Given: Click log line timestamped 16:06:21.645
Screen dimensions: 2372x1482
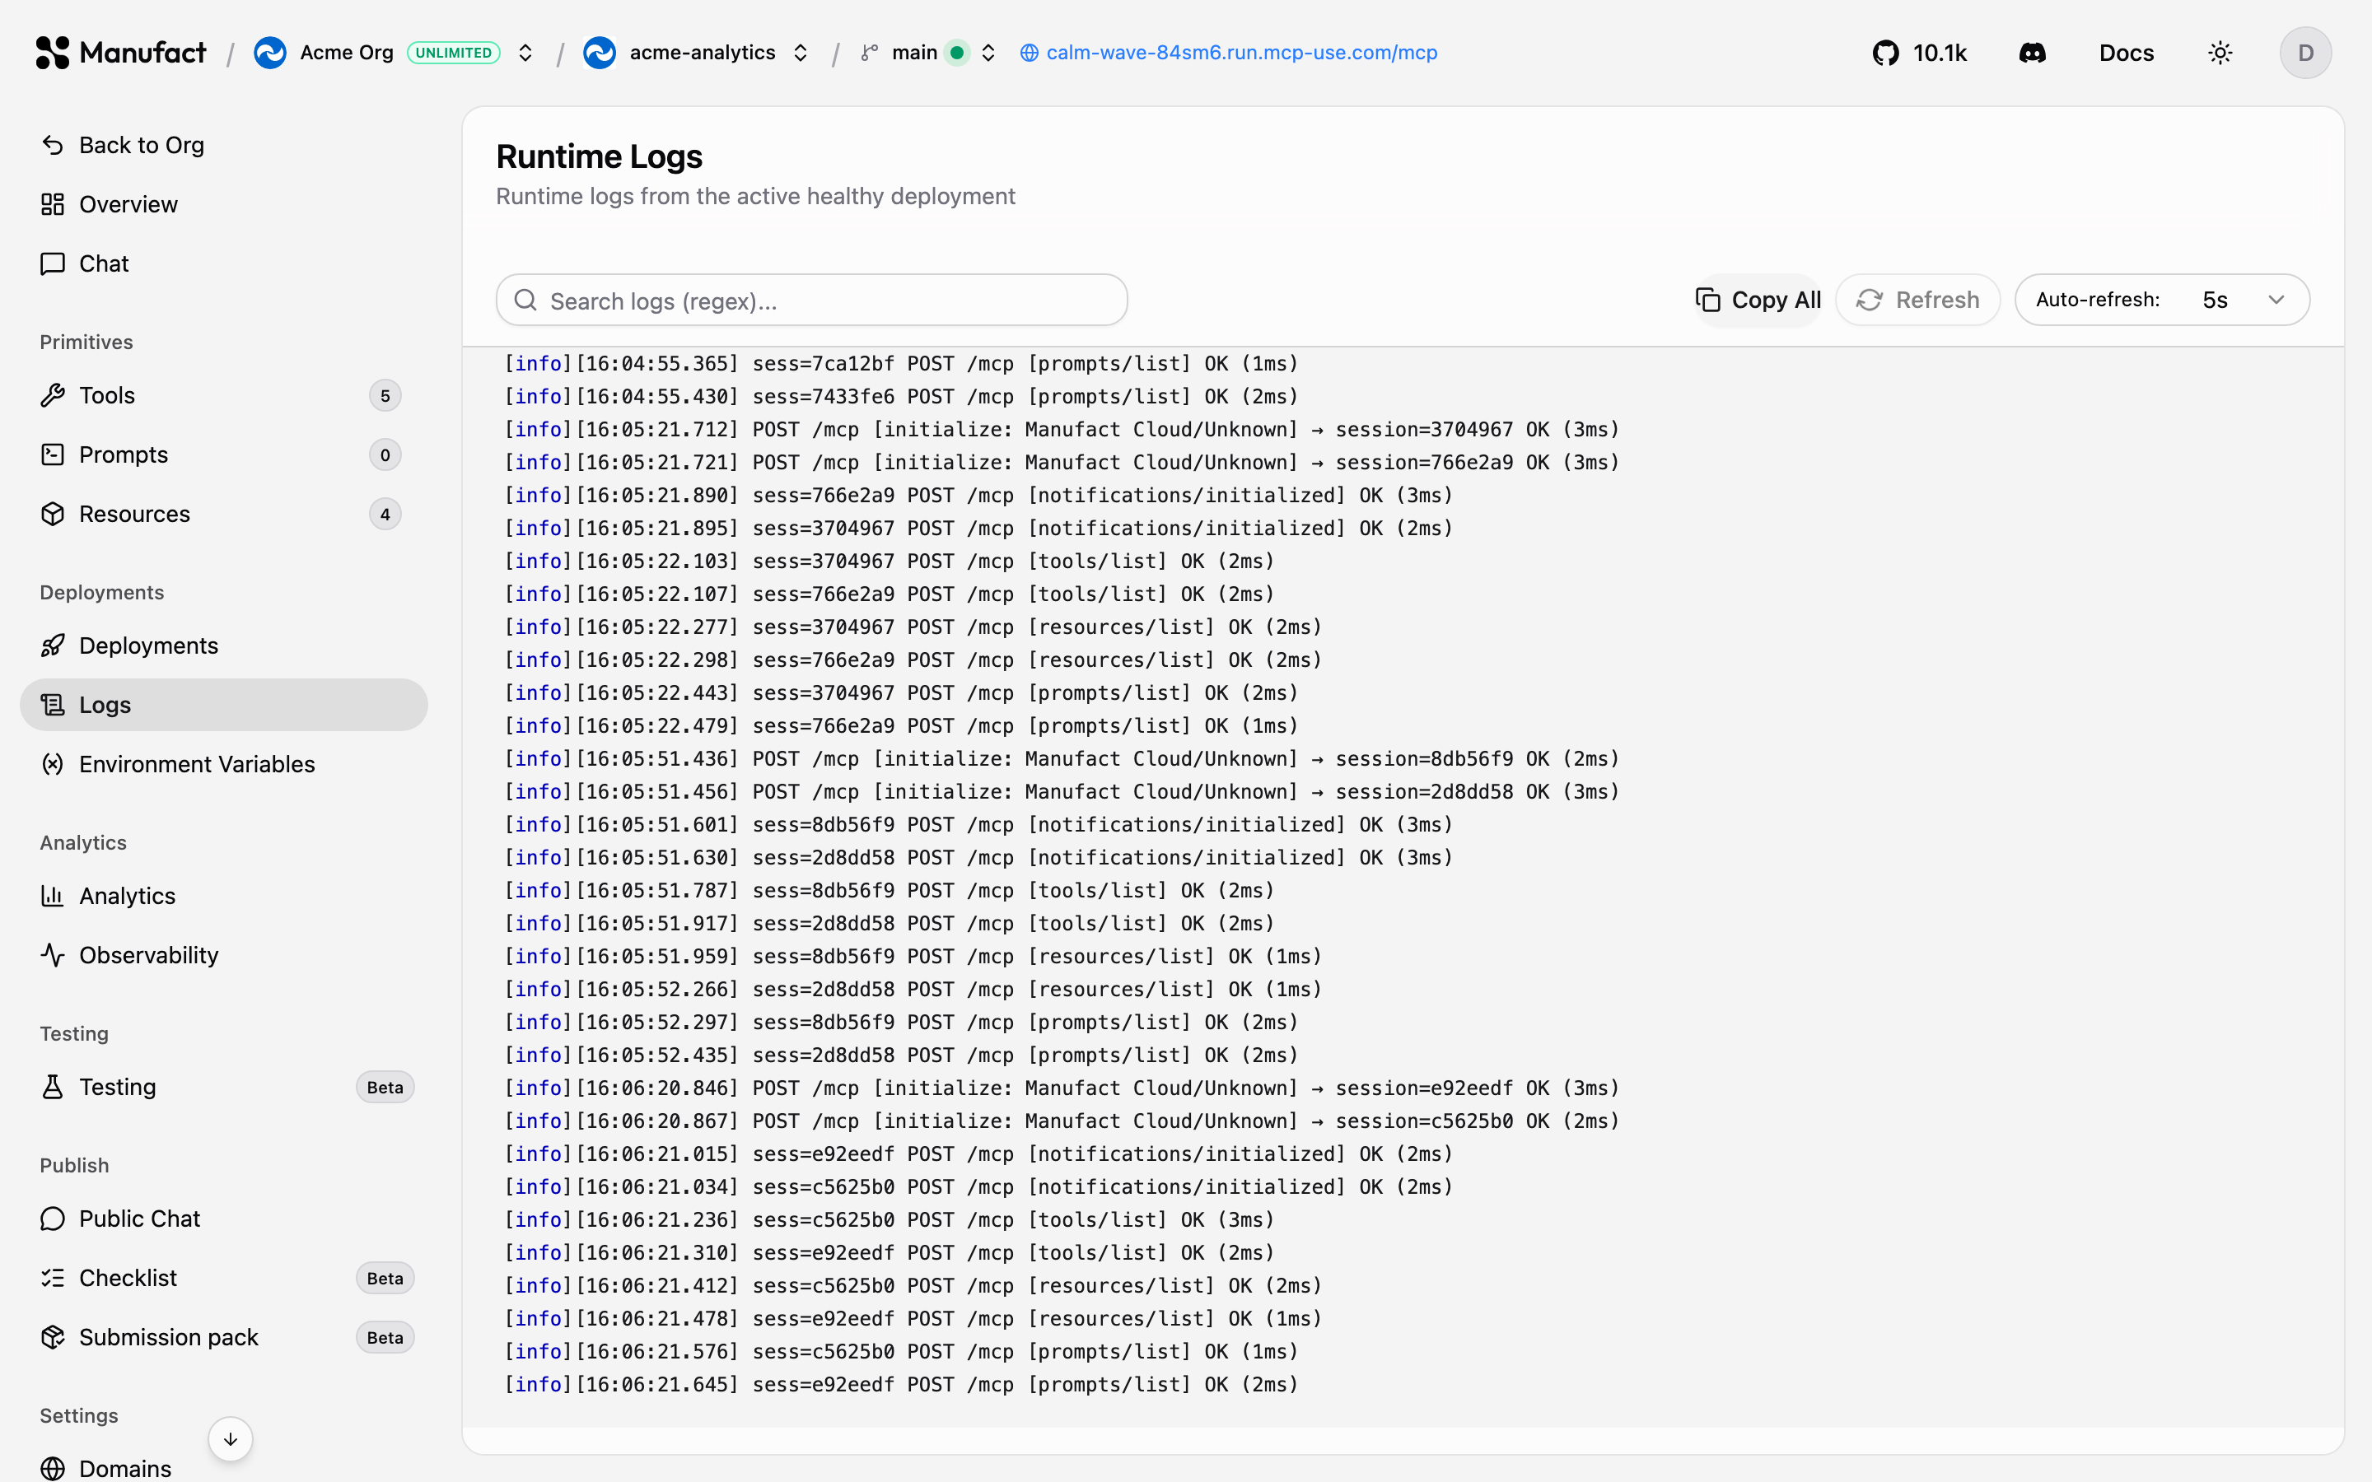Looking at the screenshot, I should [901, 1384].
